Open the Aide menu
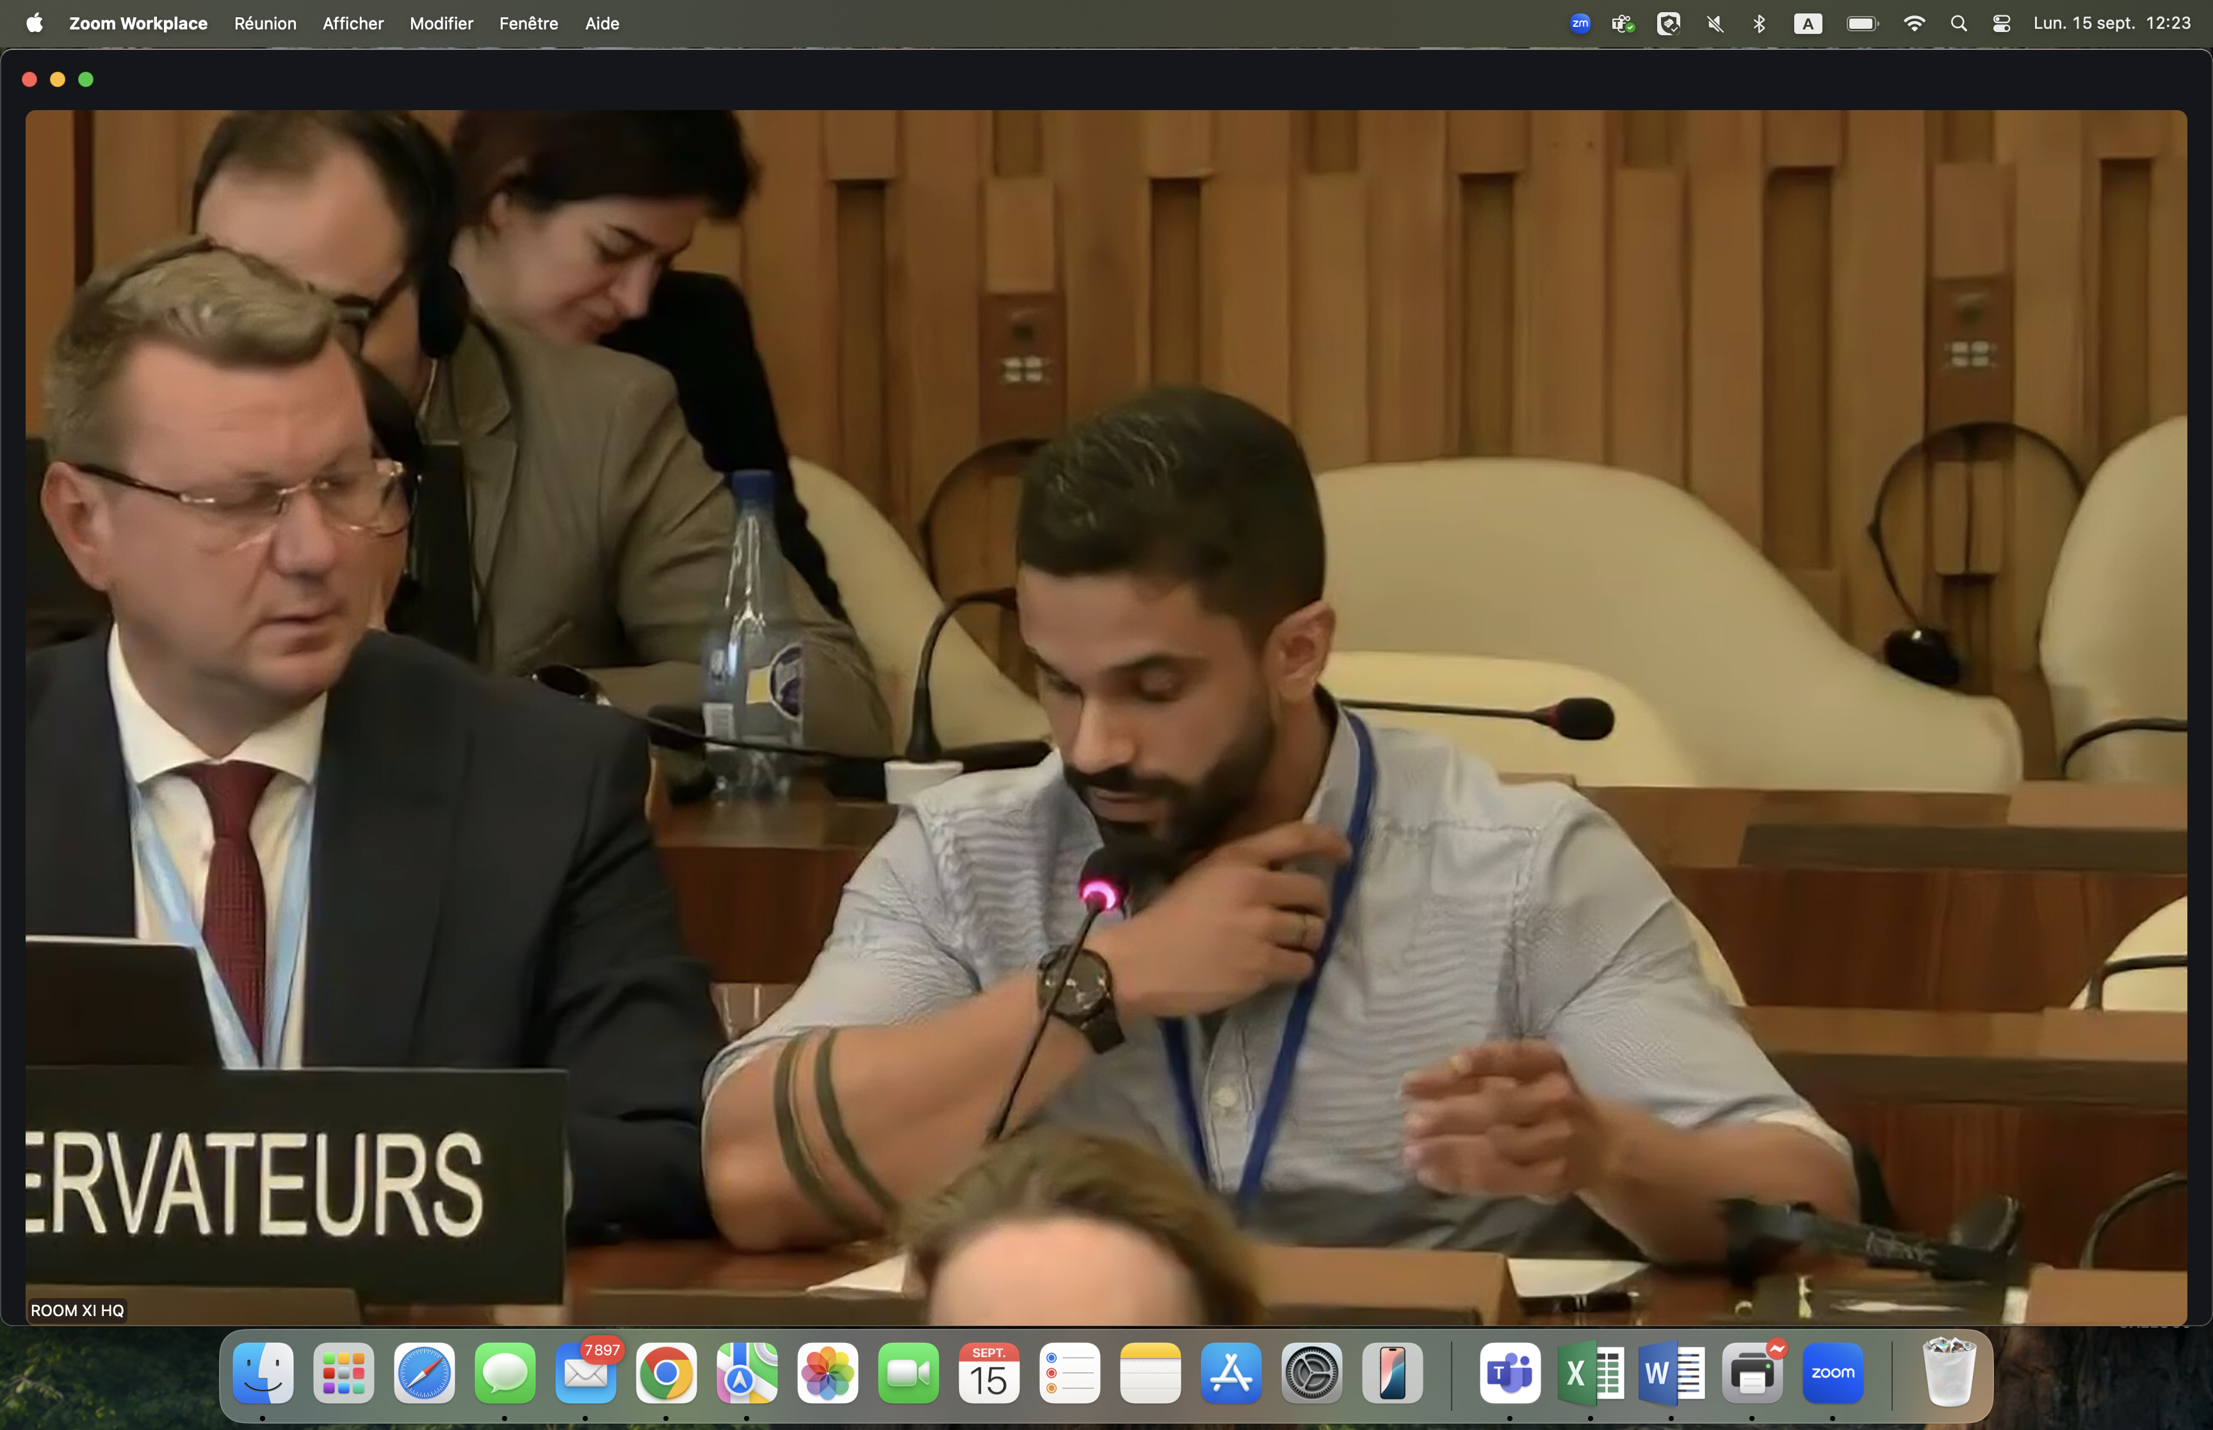This screenshot has width=2213, height=1430. coord(602,23)
